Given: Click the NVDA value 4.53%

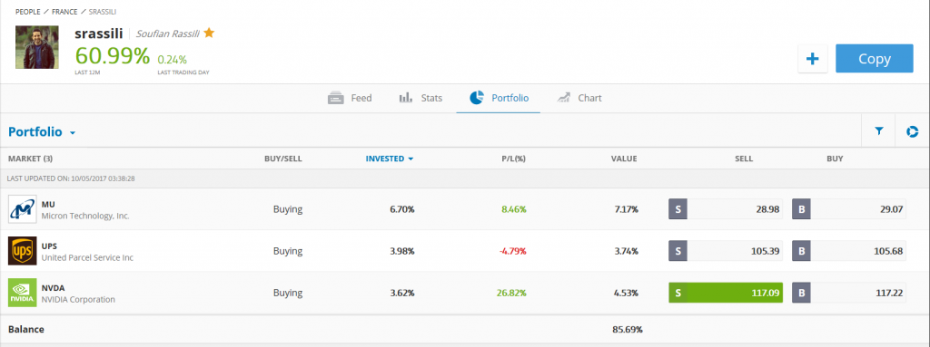Looking at the screenshot, I should pos(627,294).
